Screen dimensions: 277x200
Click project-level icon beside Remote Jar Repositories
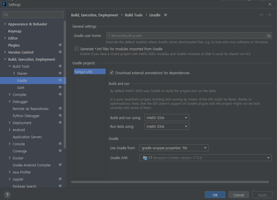click(x=60, y=109)
